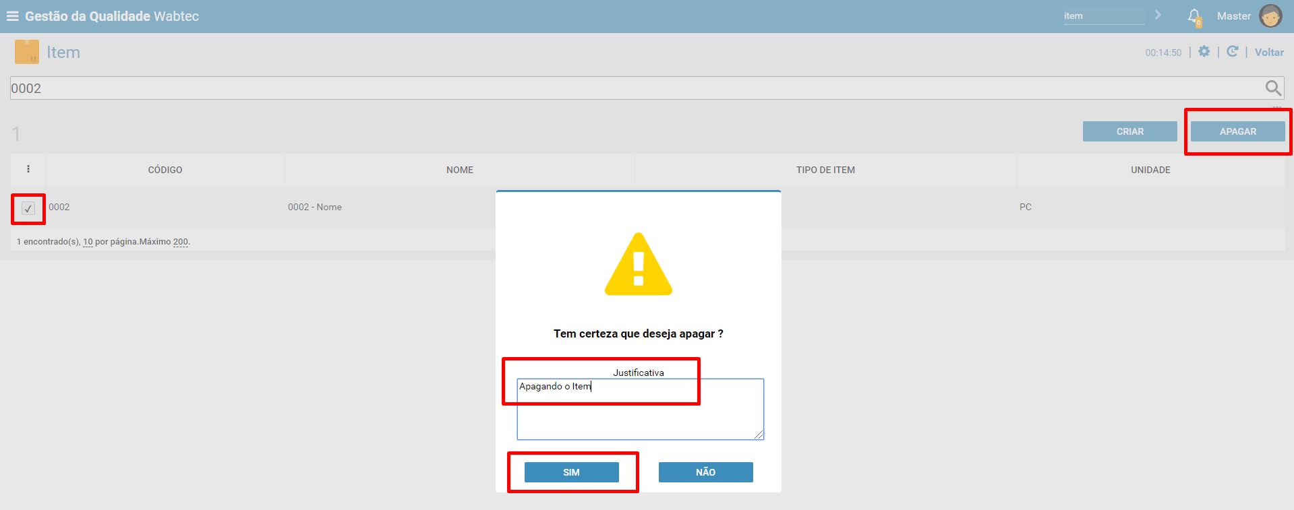Click the 10 per page link

[x=88, y=241]
